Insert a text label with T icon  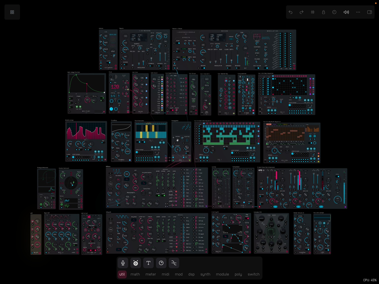tap(148, 263)
